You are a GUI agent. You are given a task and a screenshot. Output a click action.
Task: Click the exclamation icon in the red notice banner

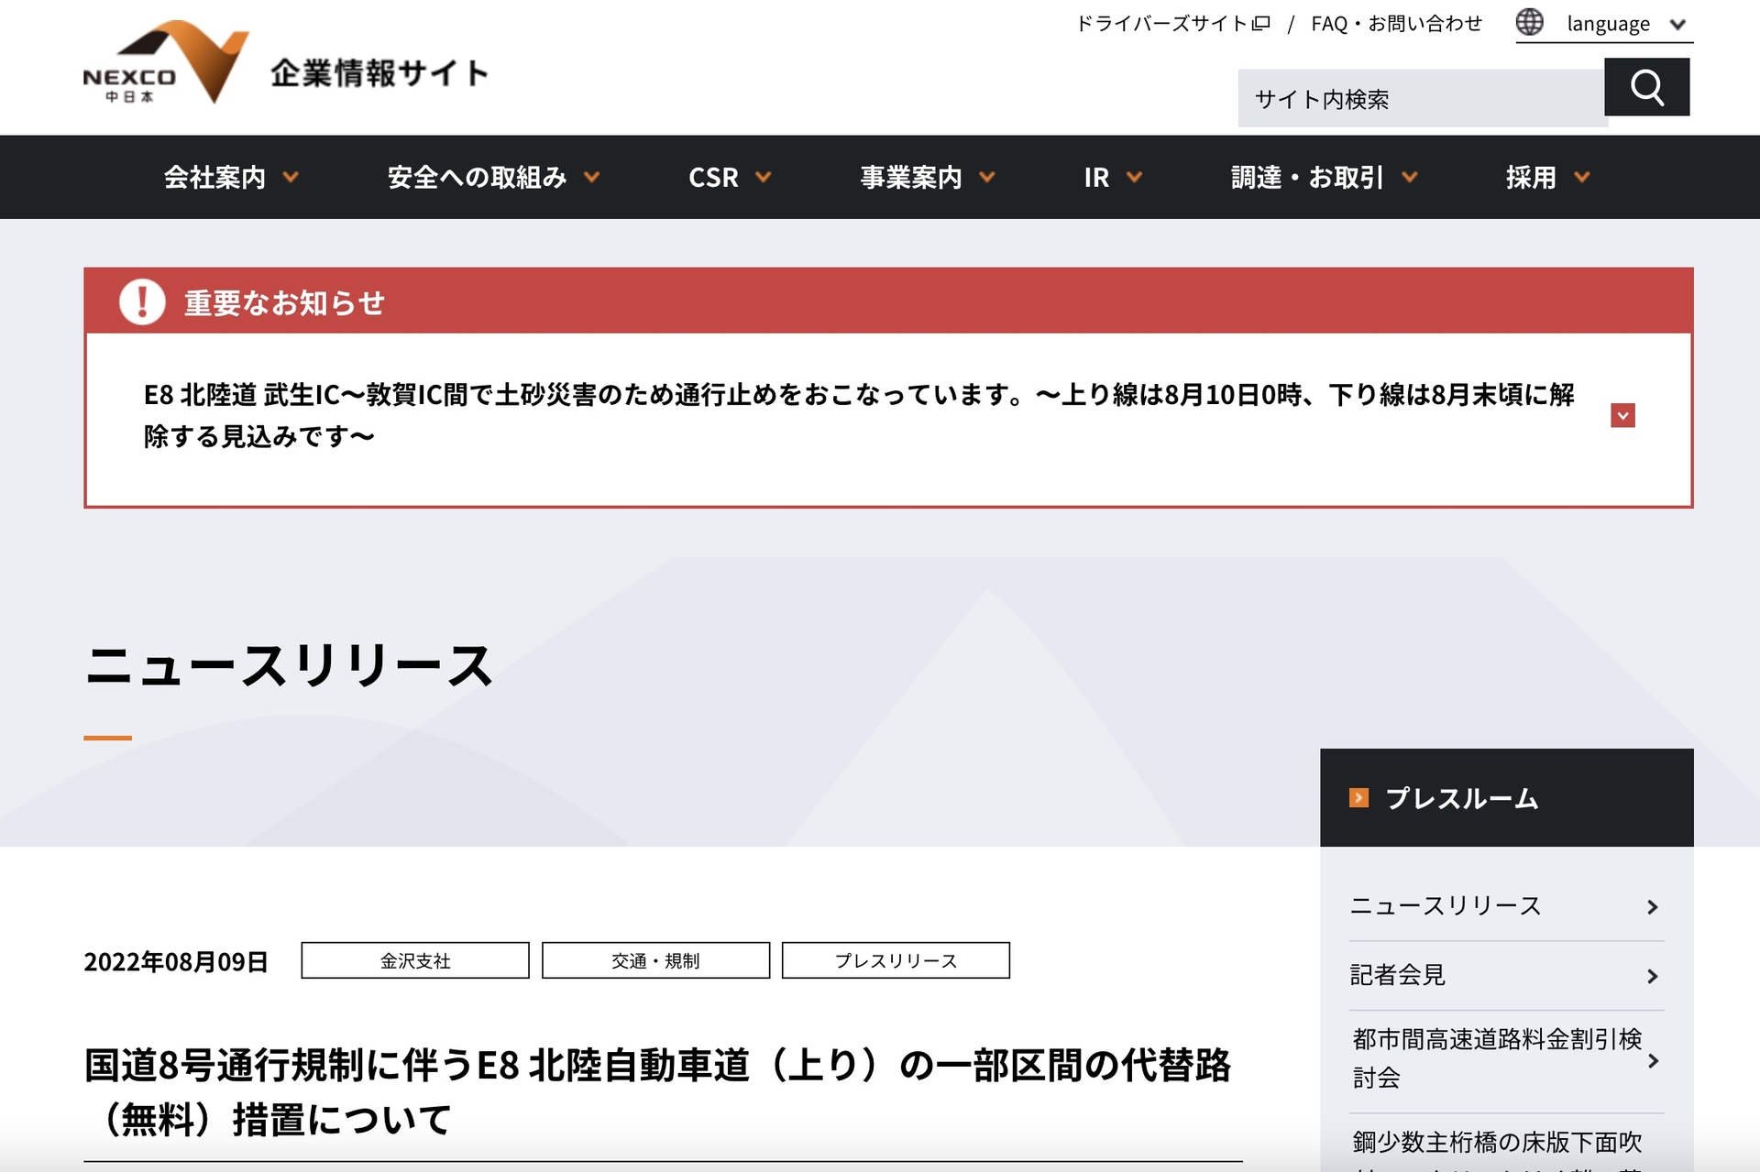click(143, 302)
